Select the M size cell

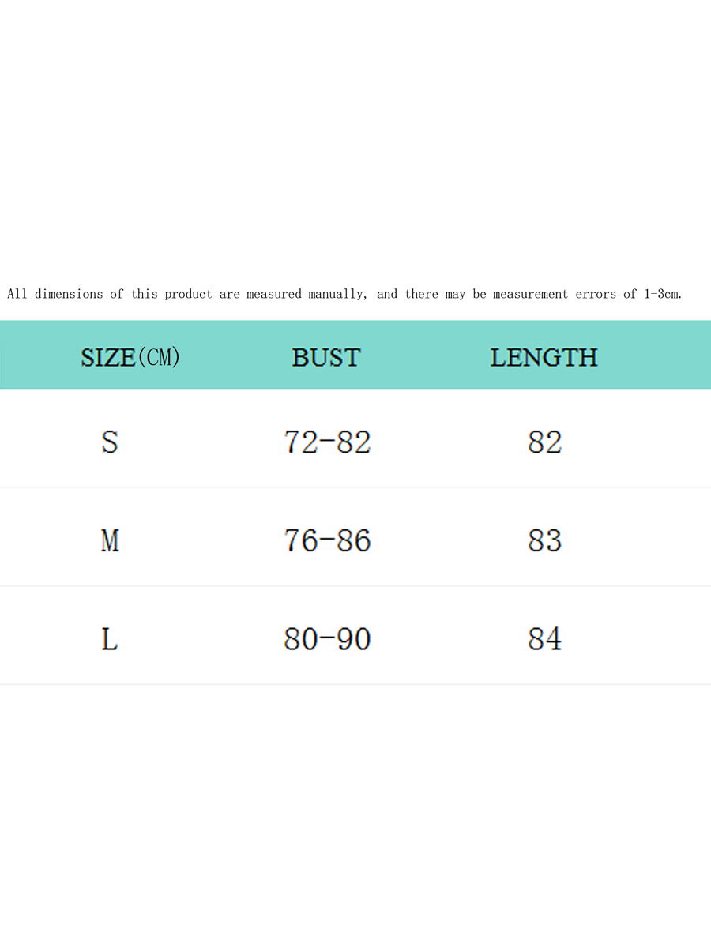110,540
